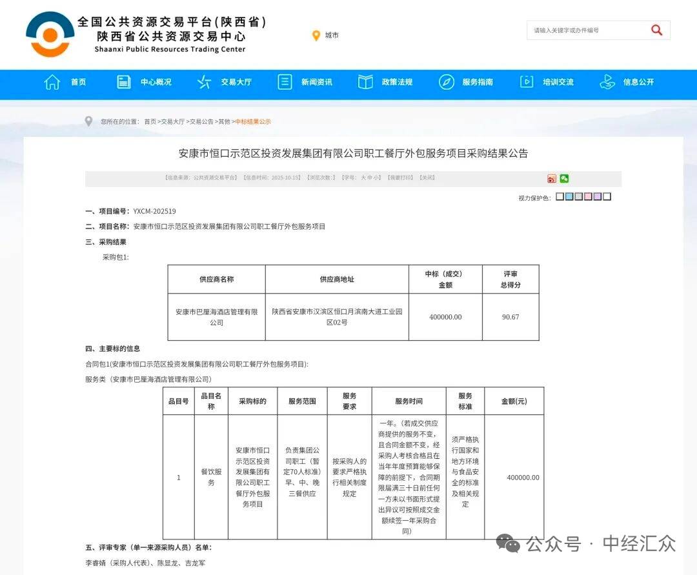Viewport: 697px width, 575px height.
Task: Select the pink eye-protection color swatch
Action: (588, 197)
